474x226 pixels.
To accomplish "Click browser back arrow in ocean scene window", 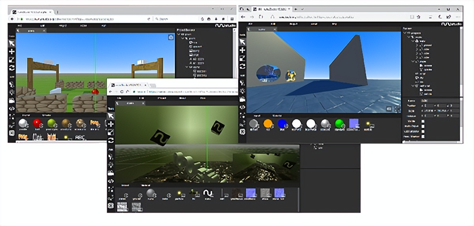I will (243, 17).
